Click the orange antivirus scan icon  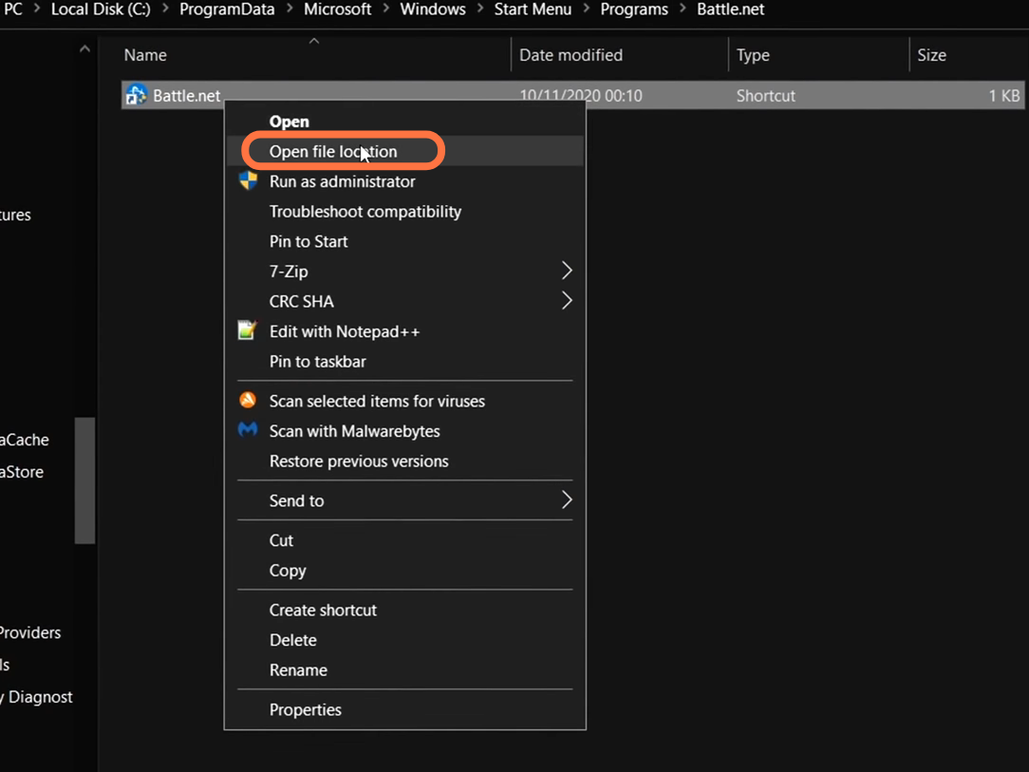248,400
